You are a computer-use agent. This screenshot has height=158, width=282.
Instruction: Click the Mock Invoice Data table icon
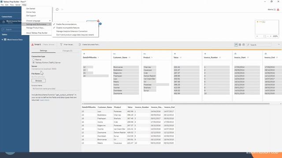[5, 39]
